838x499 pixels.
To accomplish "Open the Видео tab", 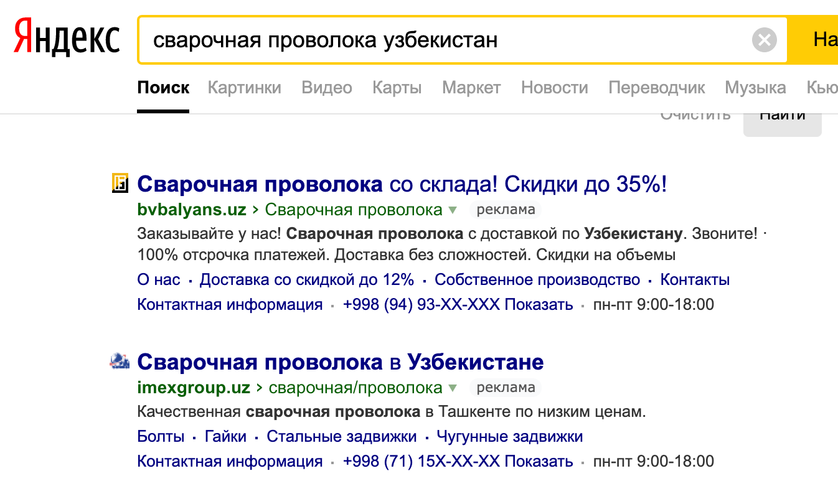I will (327, 88).
